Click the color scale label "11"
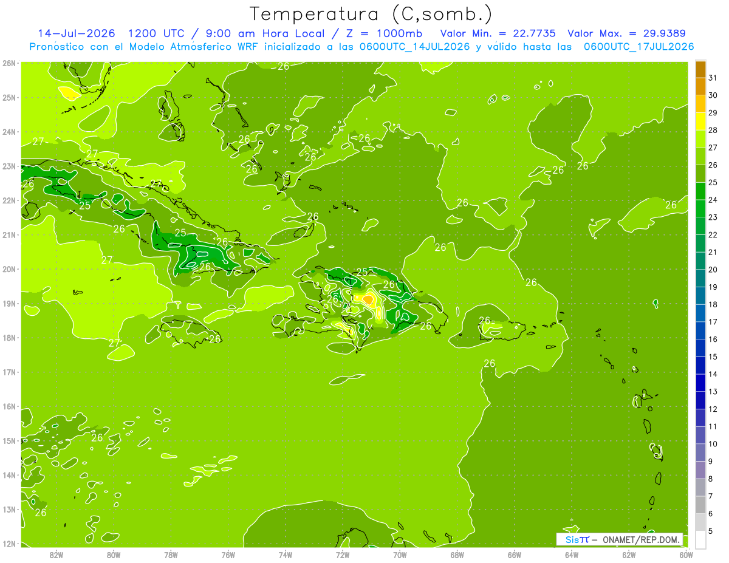The width and height of the screenshot is (729, 563). pos(713,426)
